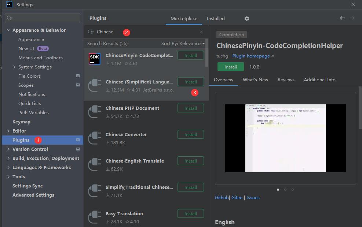
Task: Click project-level icon next to Scopes
Action: [78, 85]
